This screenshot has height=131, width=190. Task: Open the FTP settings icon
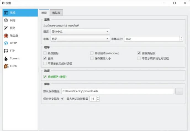(x=6, y=51)
